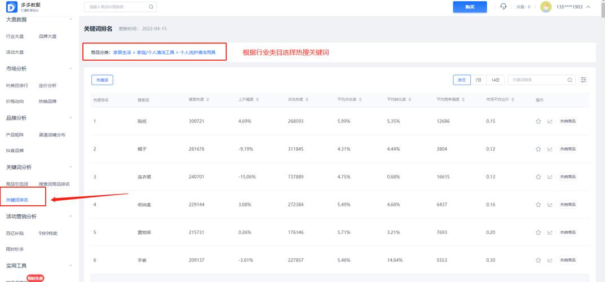Viewport: 605px width, 282px height.
Task: Open trend chart for 连衣裙 row
Action: [x=550, y=177]
